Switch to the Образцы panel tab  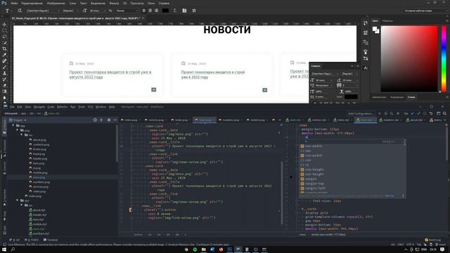pyautogui.click(x=387, y=21)
